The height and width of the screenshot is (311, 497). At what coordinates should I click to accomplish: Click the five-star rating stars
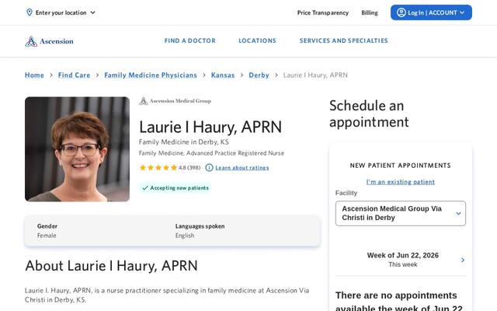pos(158,168)
